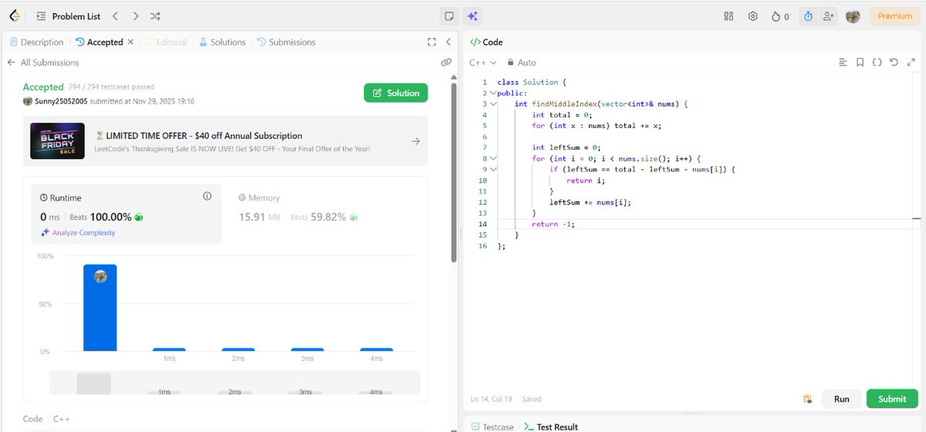Click the 4ms distribution bar

tap(376, 349)
